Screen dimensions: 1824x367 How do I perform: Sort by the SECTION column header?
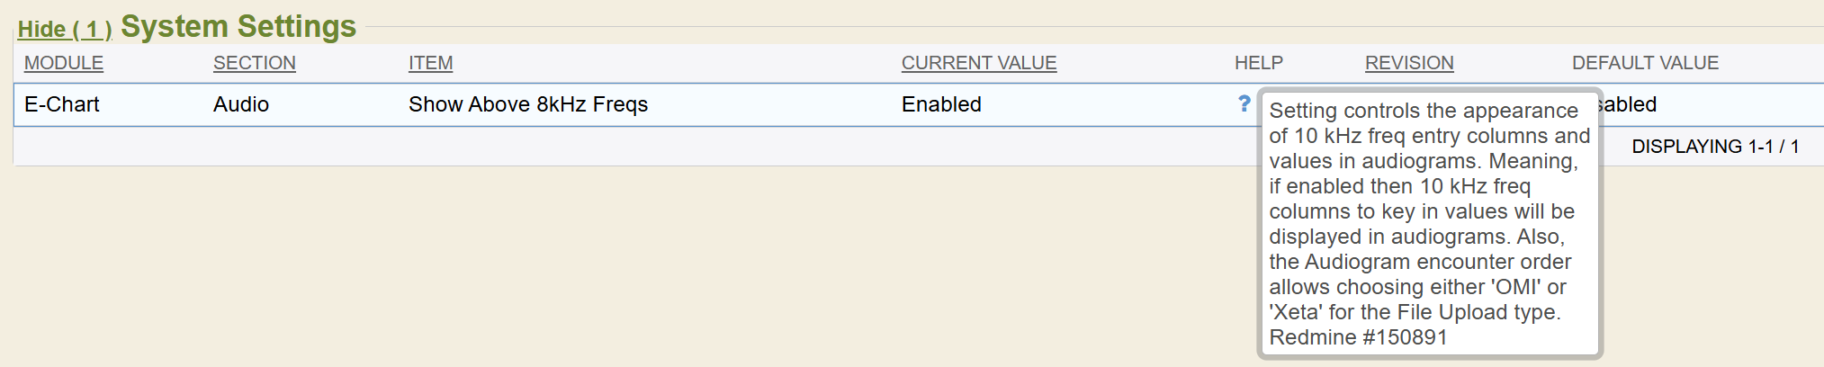tap(255, 63)
